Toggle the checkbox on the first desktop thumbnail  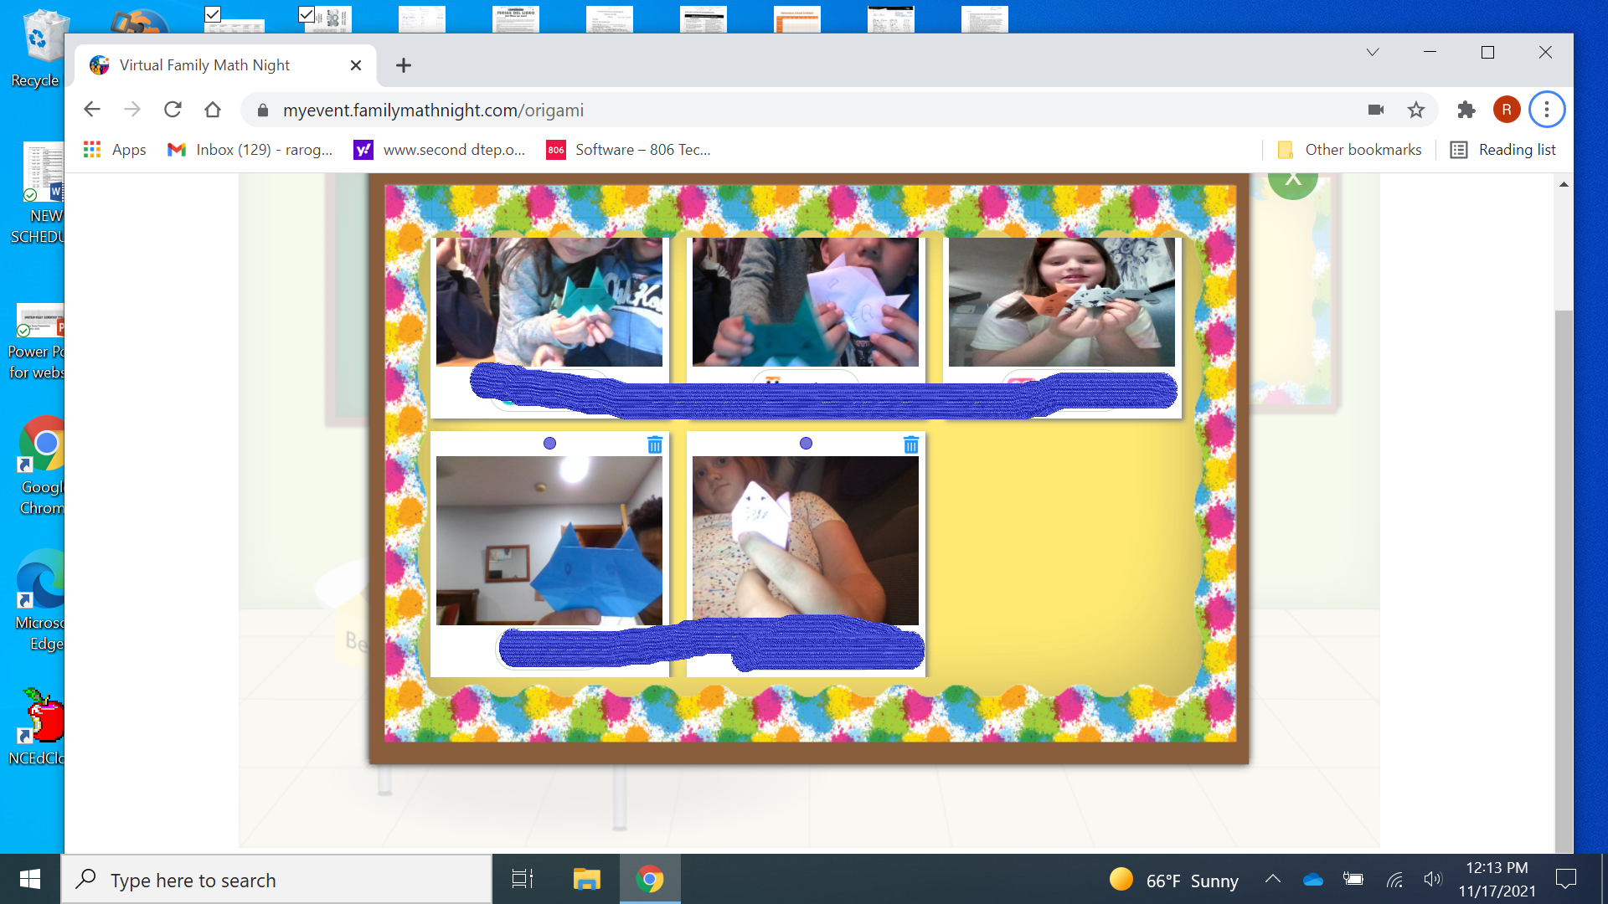tap(213, 14)
